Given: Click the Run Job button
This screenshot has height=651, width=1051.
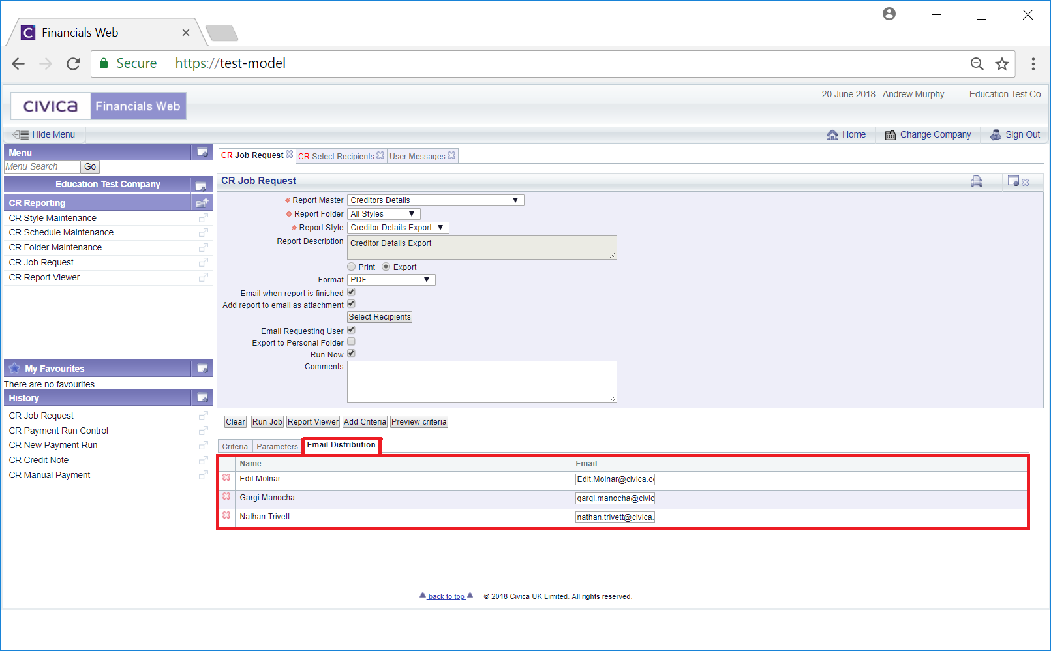Looking at the screenshot, I should (x=267, y=422).
